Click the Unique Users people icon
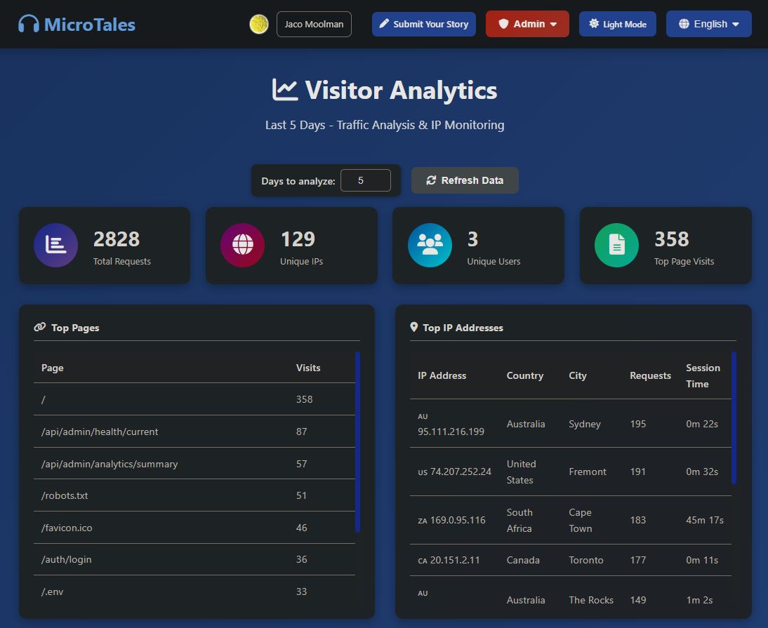 430,245
